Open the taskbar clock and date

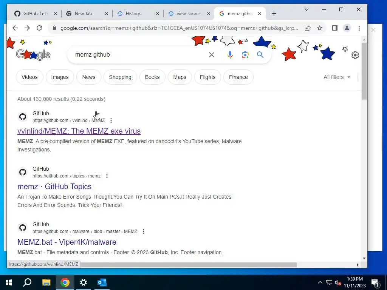[x=355, y=282]
